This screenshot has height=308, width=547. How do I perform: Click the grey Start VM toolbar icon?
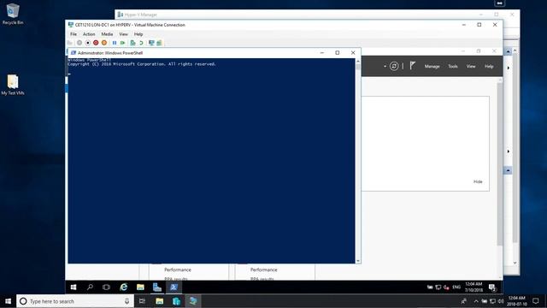(x=79, y=43)
